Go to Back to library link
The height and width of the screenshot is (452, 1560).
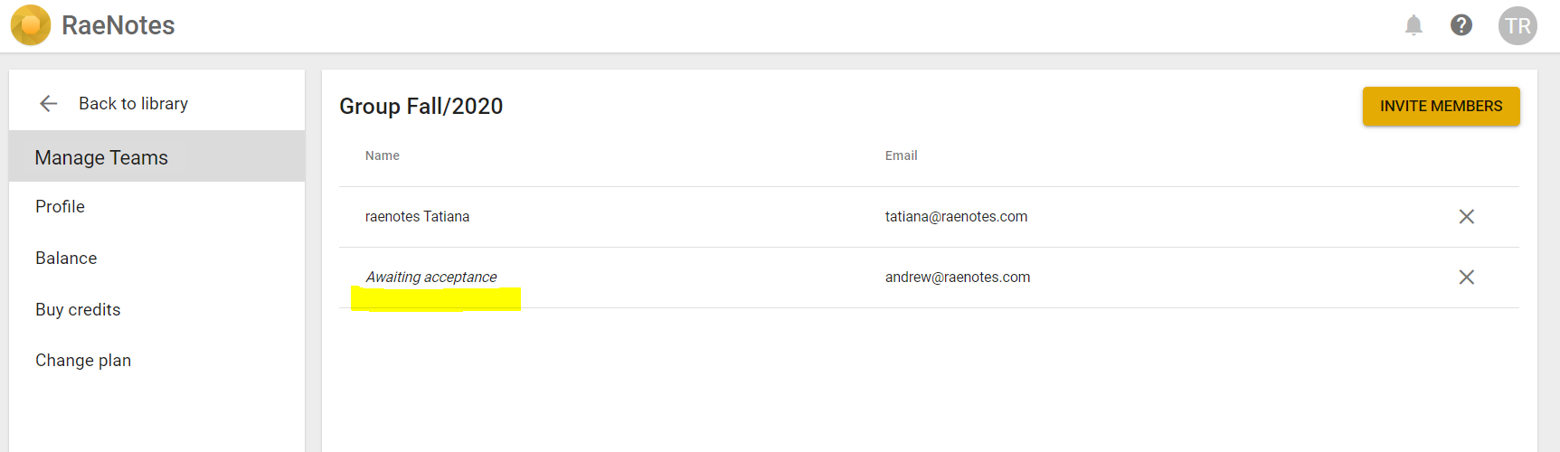pyautogui.click(x=133, y=104)
